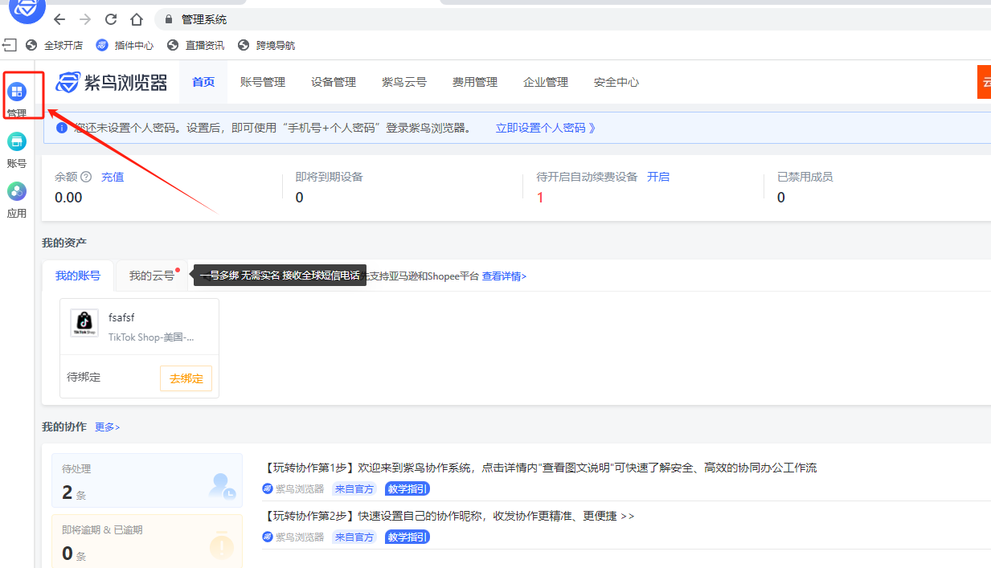Click the 待处理 card
Viewport: 991px width, 568px height.
click(147, 480)
